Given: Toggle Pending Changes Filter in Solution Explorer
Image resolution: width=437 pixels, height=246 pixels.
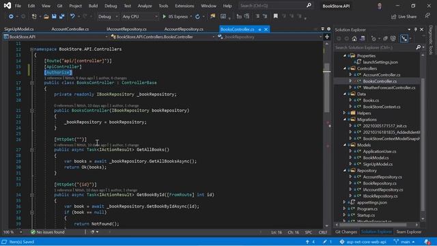Looking at the screenshot, I should [x=373, y=39].
